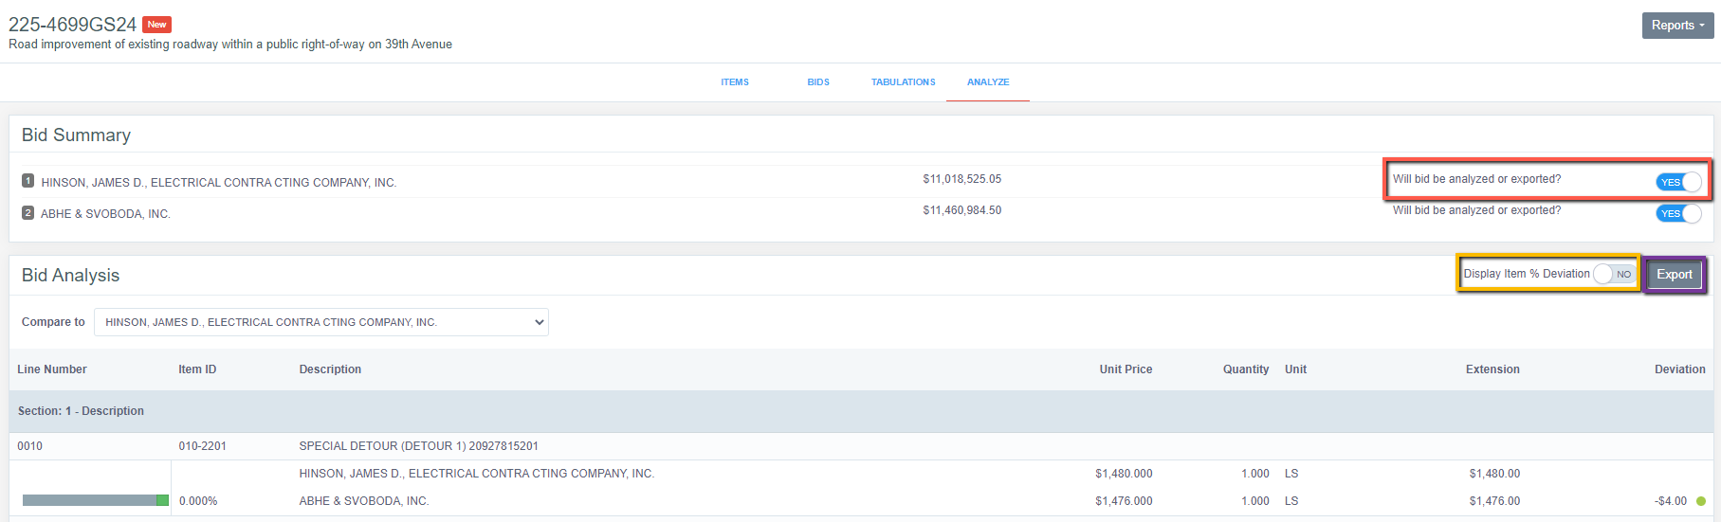This screenshot has width=1721, height=522.
Task: Click the rank 1 badge beside Hinson
Action: (x=27, y=181)
